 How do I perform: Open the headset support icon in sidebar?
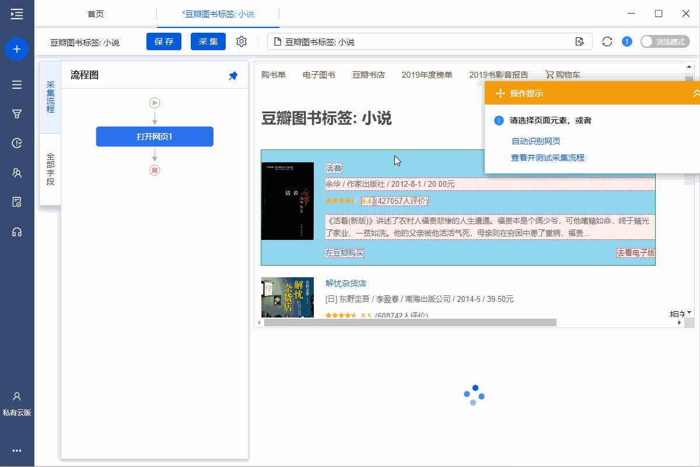point(17,232)
